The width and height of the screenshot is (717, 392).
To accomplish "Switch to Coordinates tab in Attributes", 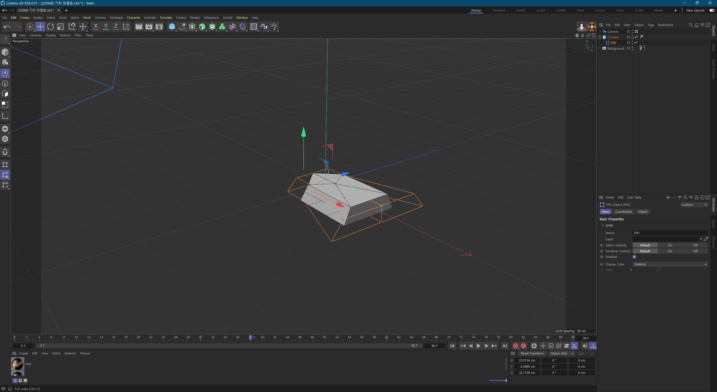I will point(623,212).
